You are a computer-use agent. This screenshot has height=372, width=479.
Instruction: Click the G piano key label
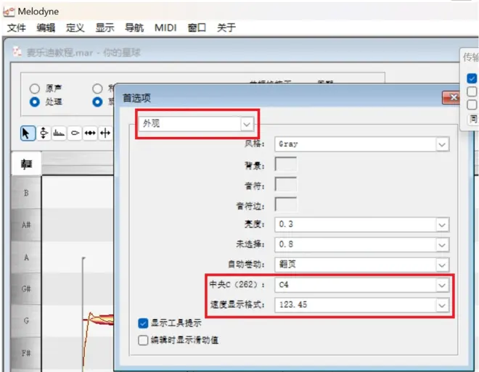pyautogui.click(x=26, y=321)
